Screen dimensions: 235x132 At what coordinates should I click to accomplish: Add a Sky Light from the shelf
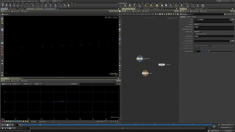(162, 6)
